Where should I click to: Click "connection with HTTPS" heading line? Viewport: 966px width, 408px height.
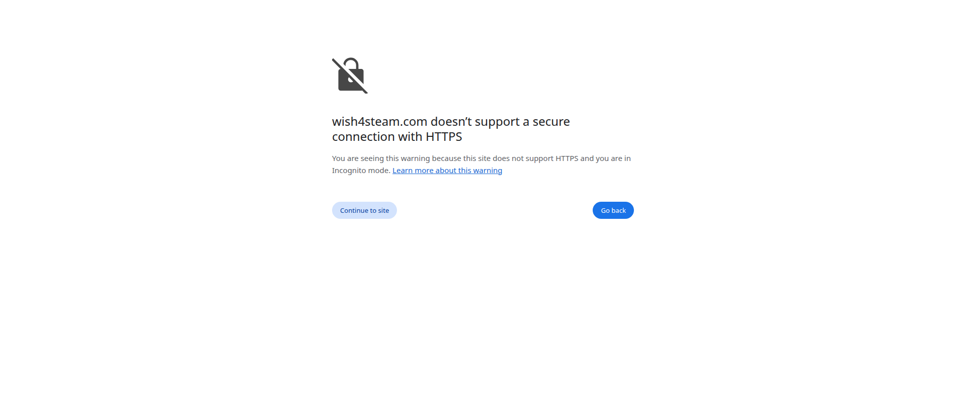(396, 137)
